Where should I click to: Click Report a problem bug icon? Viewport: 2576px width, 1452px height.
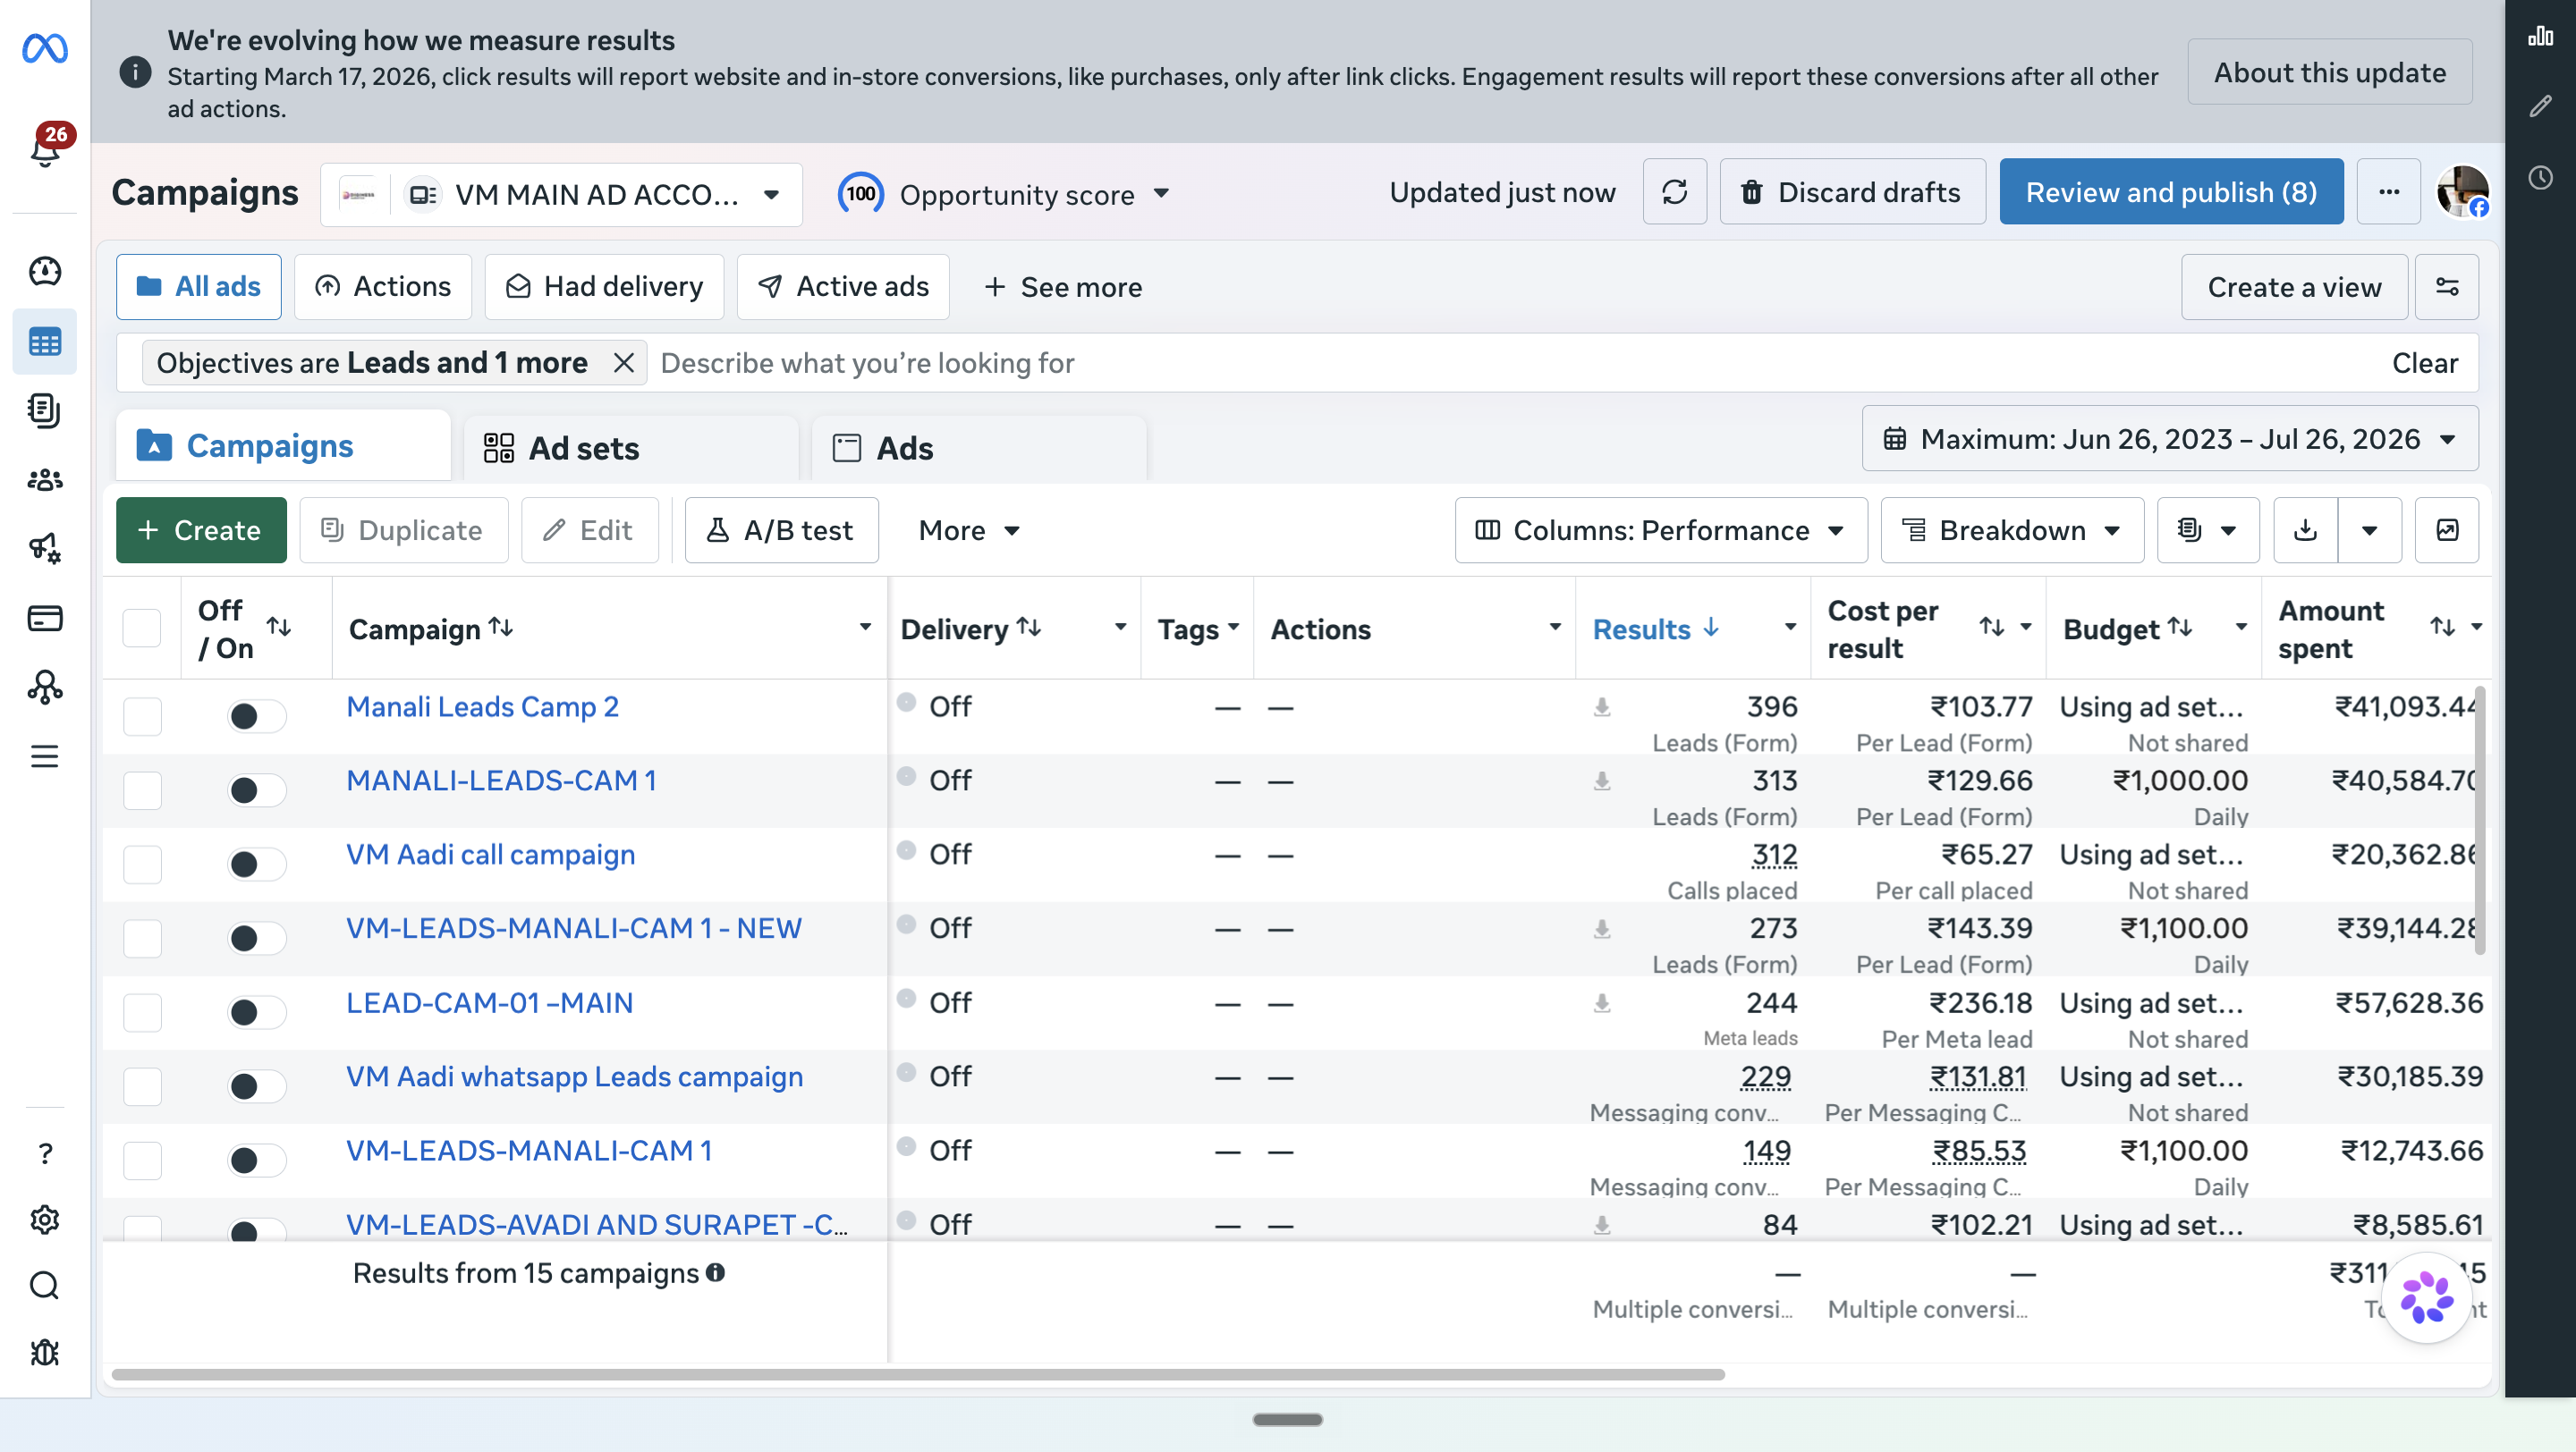45,1352
